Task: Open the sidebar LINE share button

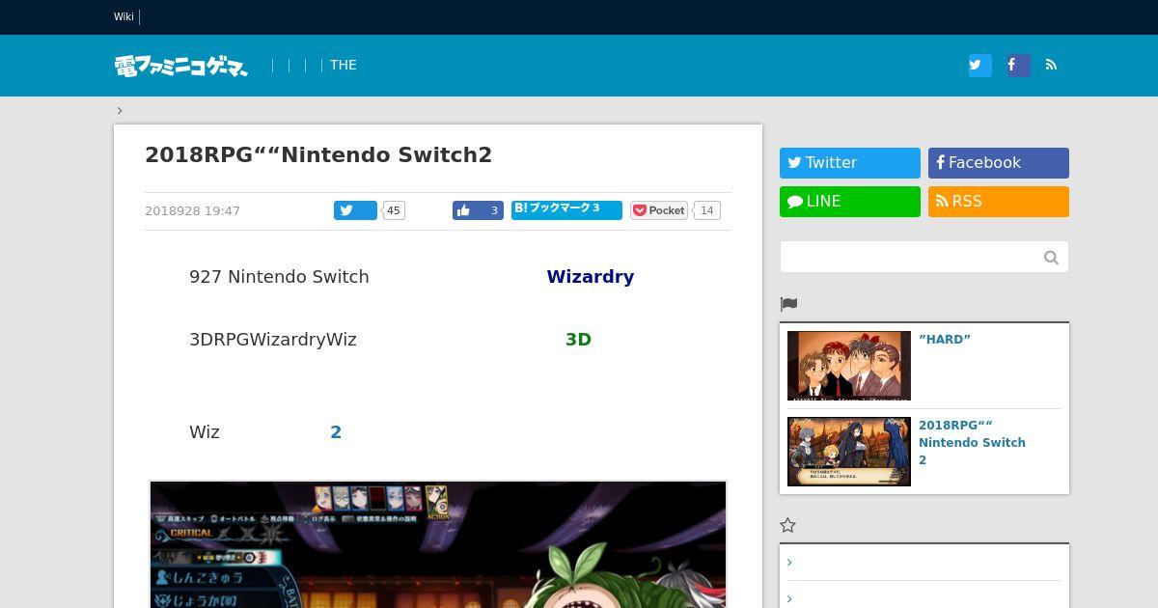Action: (850, 202)
